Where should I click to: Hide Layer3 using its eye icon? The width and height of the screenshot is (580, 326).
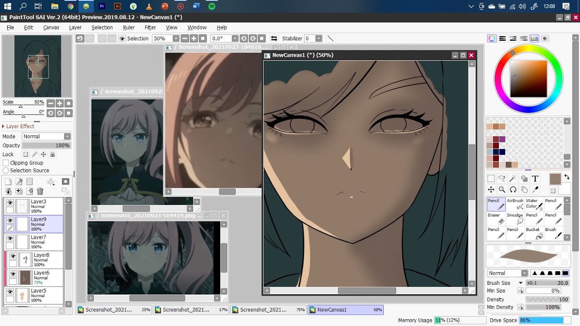(10, 203)
